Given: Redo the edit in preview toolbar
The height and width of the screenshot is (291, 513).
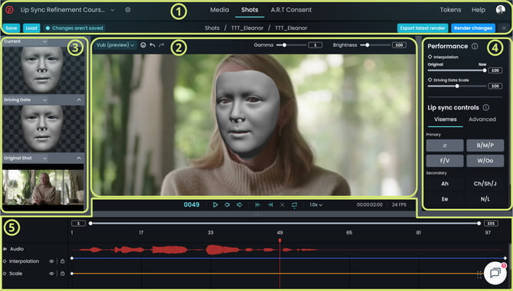Looking at the screenshot, I should pyautogui.click(x=162, y=45).
